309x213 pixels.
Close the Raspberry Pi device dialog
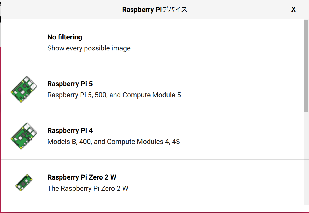click(293, 10)
